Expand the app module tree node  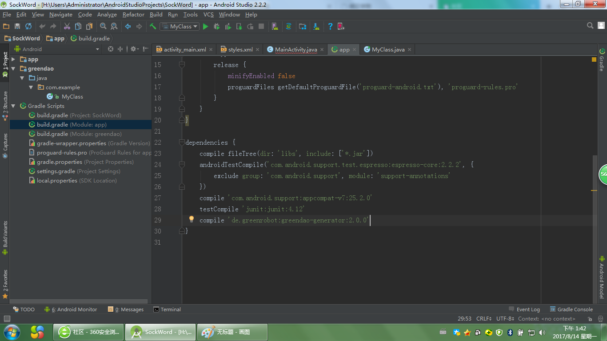tap(13, 59)
